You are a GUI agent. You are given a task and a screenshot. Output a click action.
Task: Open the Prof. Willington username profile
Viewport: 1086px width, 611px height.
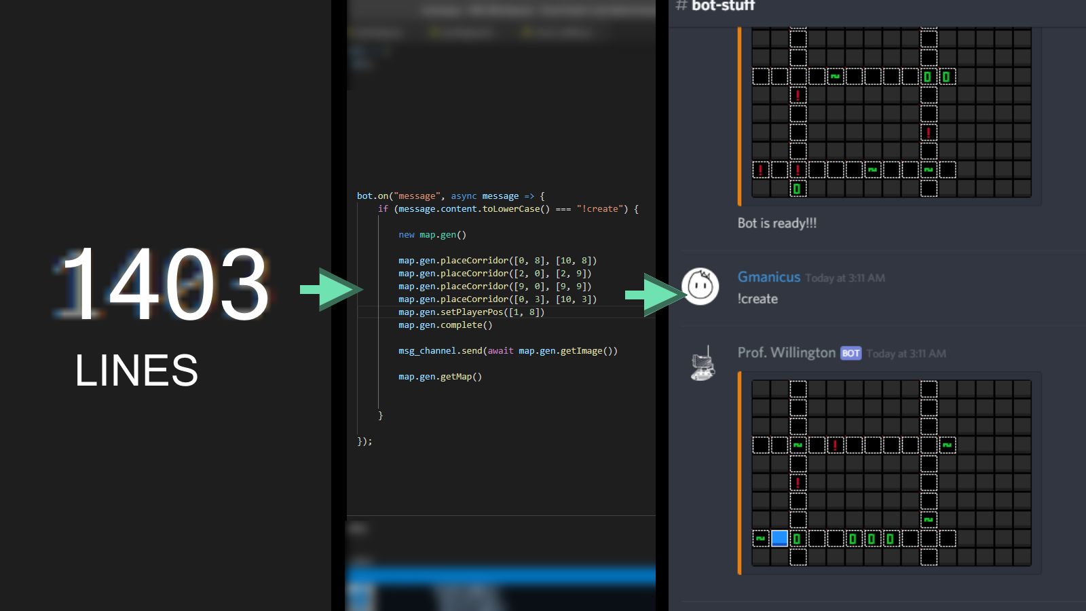(x=786, y=353)
